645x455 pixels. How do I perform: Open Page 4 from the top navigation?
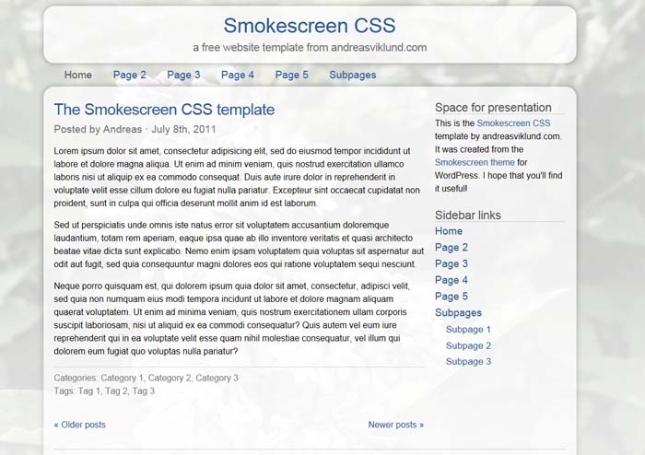238,75
